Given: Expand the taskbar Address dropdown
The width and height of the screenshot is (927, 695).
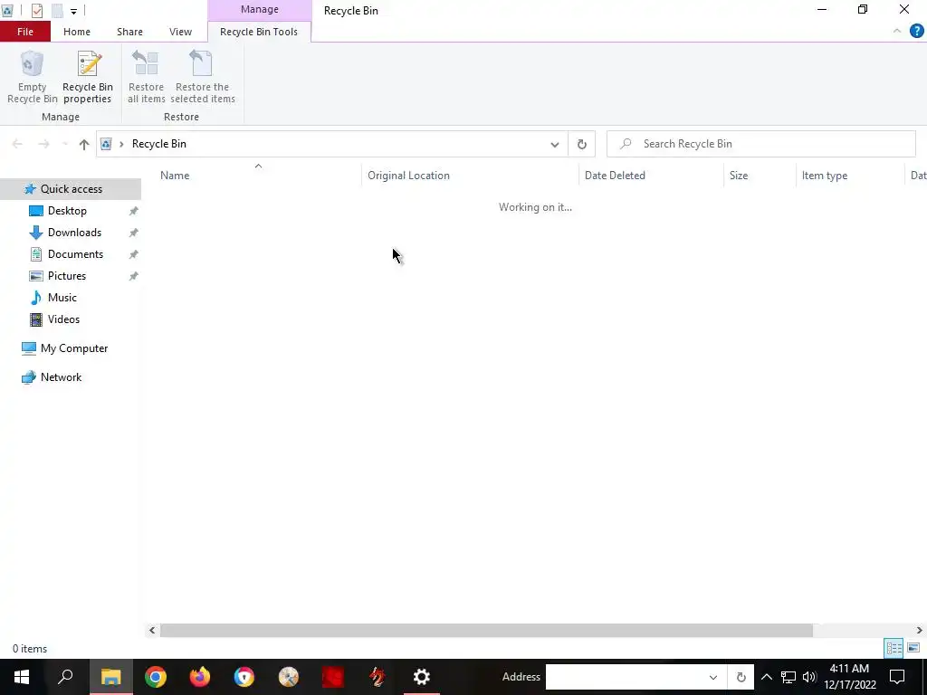Looking at the screenshot, I should [713, 677].
